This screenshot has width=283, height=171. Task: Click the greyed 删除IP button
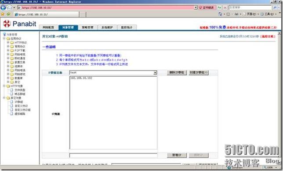tap(199, 155)
